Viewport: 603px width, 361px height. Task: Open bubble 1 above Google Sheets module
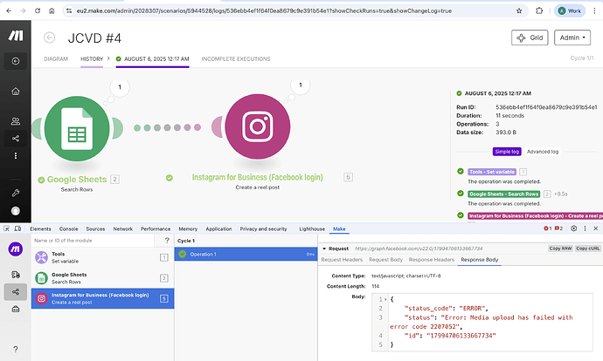(x=120, y=87)
